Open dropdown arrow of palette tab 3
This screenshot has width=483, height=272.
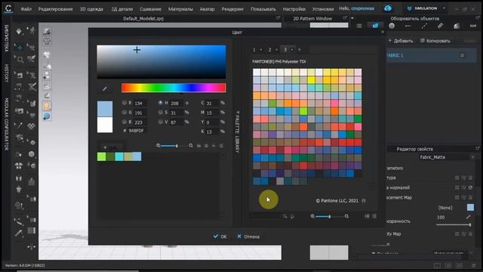pos(292,50)
